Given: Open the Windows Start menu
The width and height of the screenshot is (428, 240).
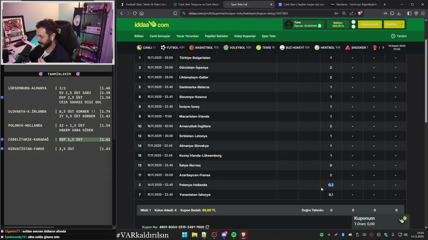Looking at the screenshot, I should click(x=185, y=235).
